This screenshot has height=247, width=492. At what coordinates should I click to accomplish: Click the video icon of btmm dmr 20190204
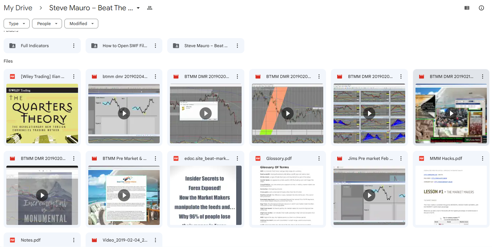pyautogui.click(x=94, y=76)
